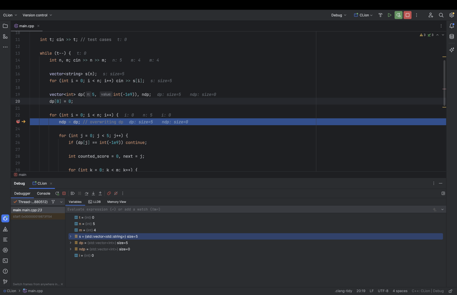457x295 pixels.
Task: Stop the running debug session
Action: click(x=407, y=15)
